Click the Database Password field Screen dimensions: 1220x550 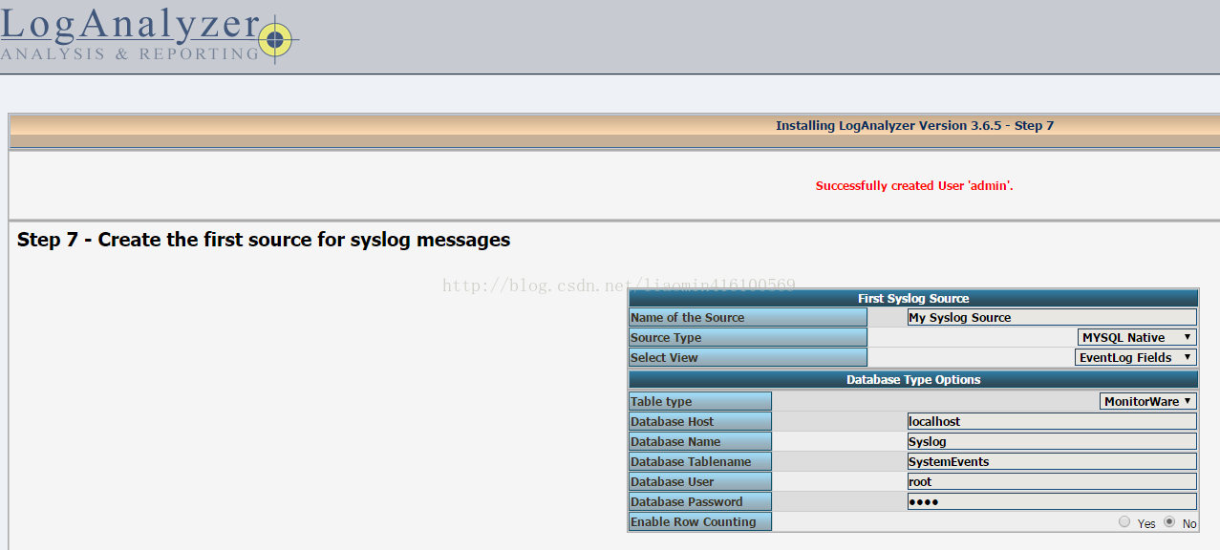1052,501
